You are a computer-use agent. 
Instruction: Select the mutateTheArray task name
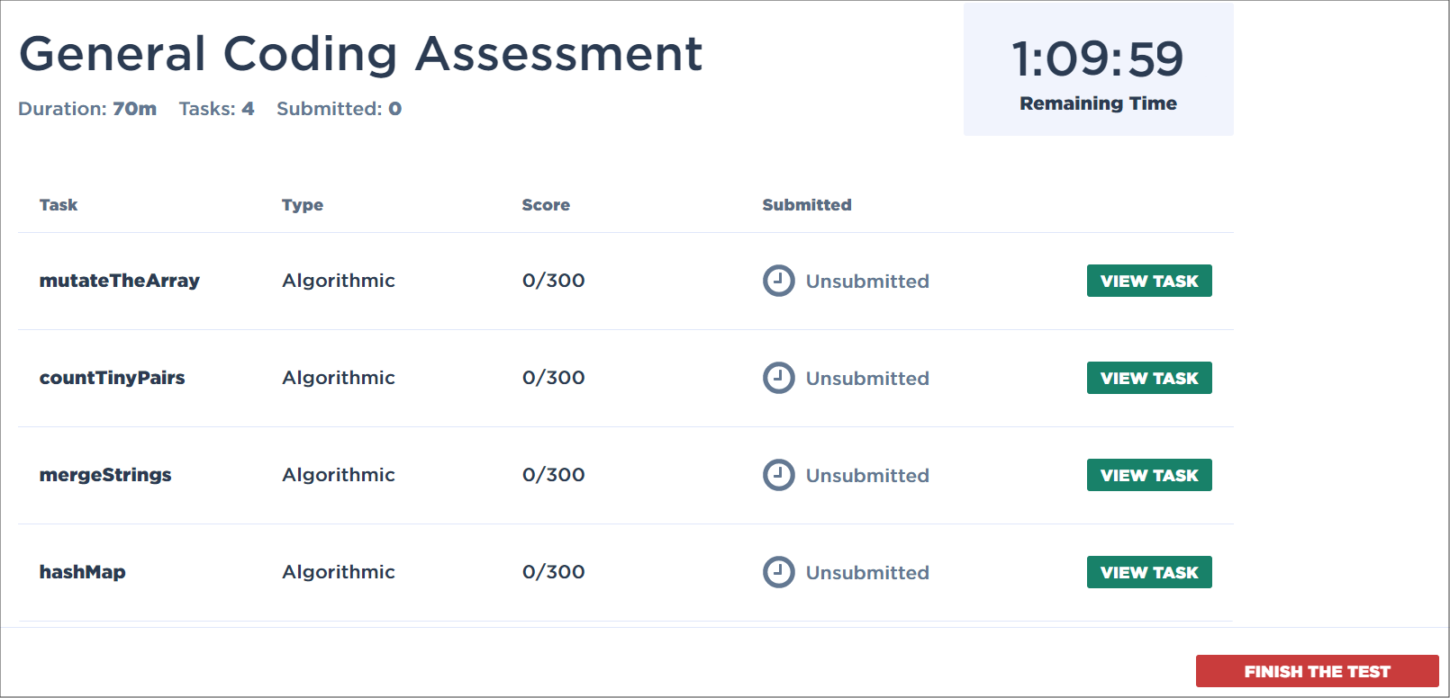120,281
